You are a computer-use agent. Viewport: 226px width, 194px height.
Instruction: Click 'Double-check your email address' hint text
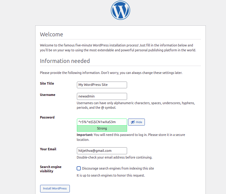point(115,157)
